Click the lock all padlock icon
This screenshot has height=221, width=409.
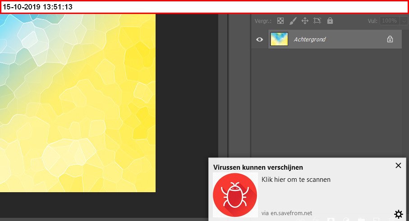[x=330, y=21]
